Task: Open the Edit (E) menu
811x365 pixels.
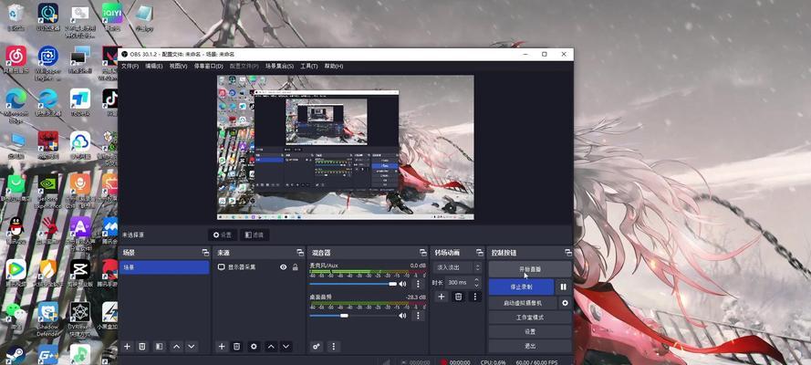Action: click(153, 67)
